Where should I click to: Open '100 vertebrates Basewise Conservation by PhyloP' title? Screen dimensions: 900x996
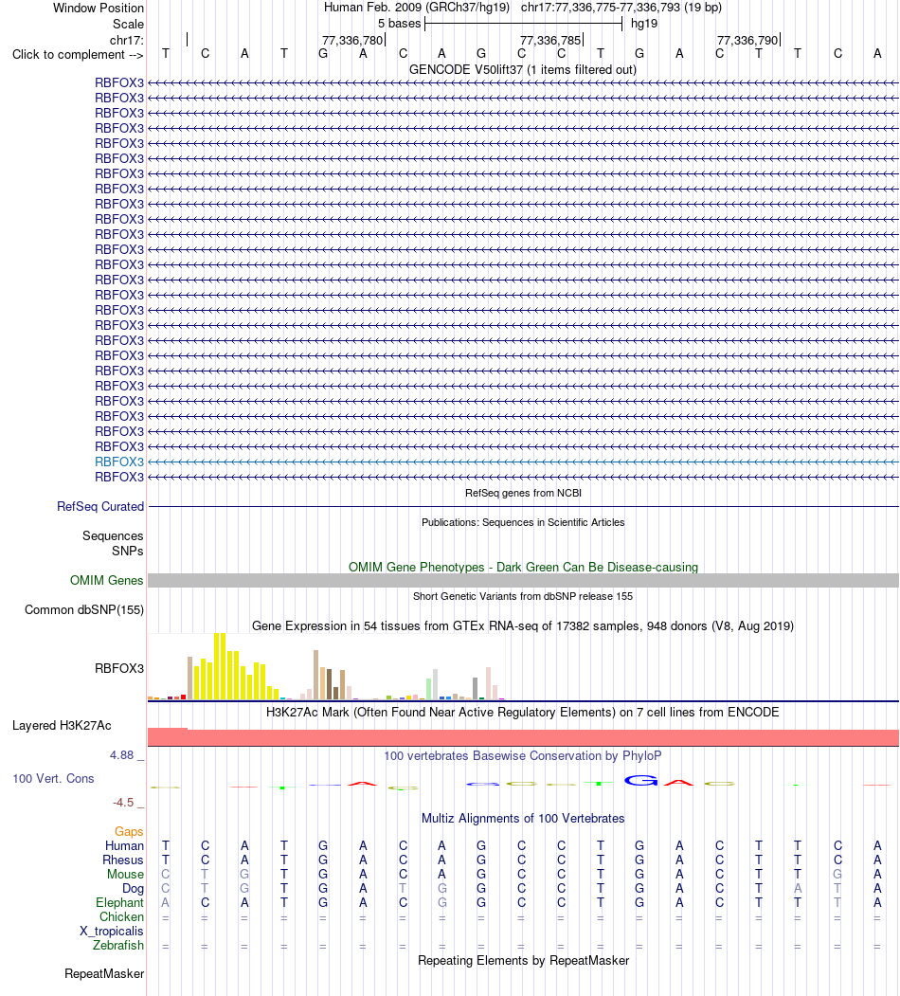(x=523, y=756)
